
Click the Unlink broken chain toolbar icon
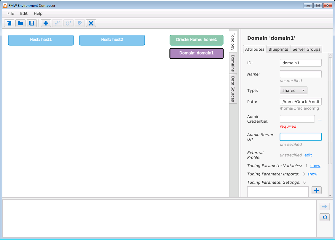(x=68, y=23)
